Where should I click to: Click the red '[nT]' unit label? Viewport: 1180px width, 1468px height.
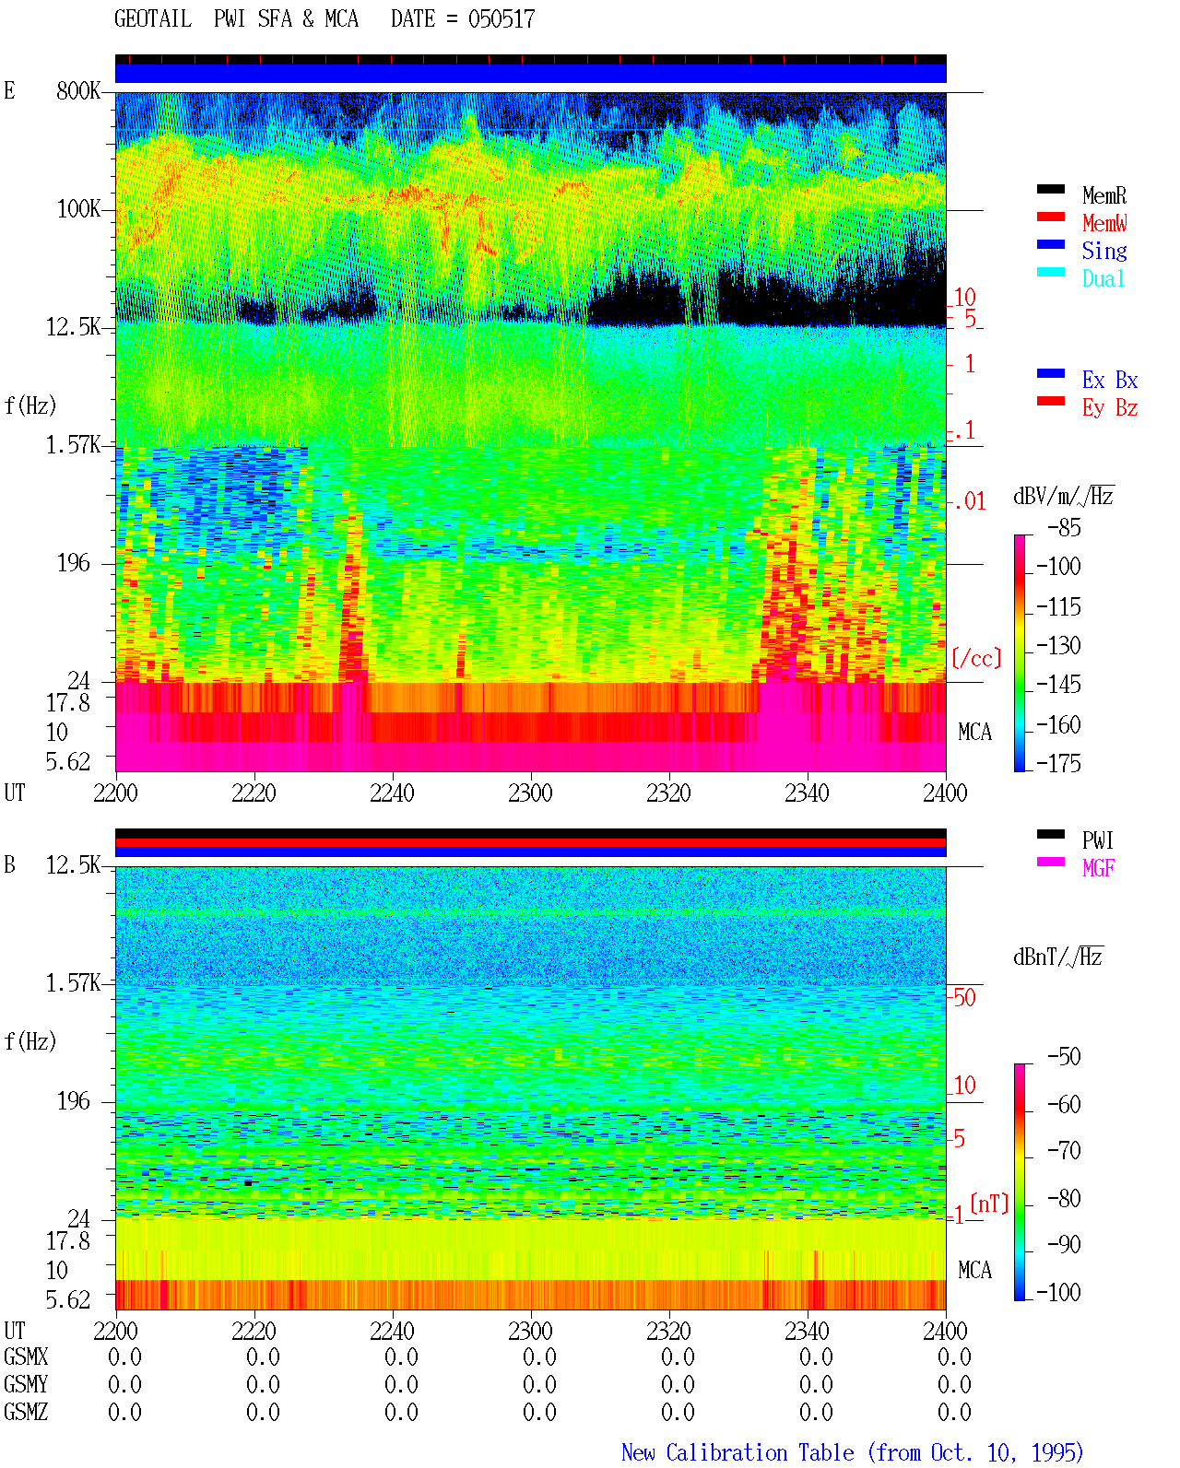click(990, 1204)
